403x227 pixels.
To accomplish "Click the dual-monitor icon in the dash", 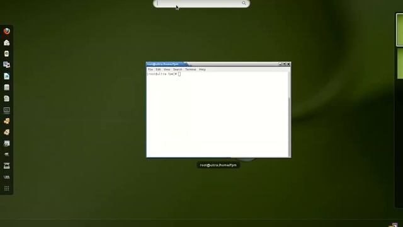I will point(7,64).
